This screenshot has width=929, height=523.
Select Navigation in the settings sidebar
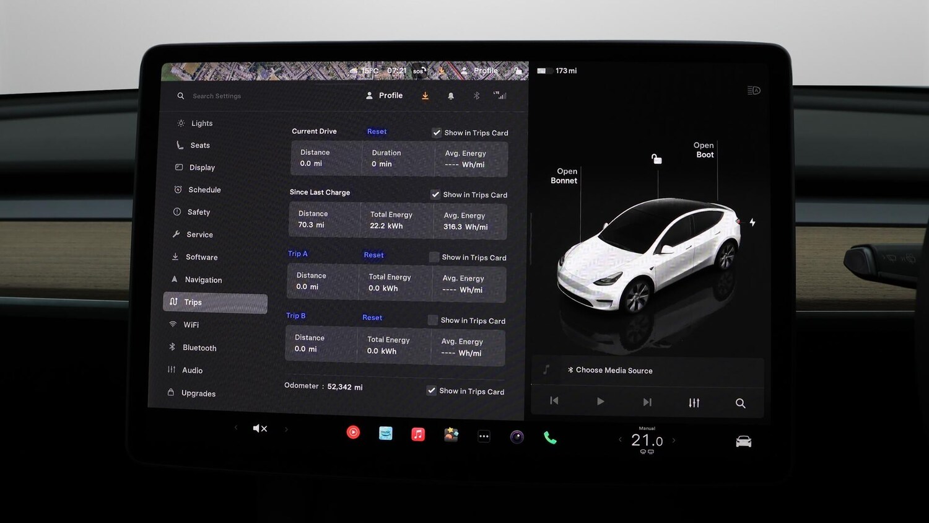tap(203, 280)
